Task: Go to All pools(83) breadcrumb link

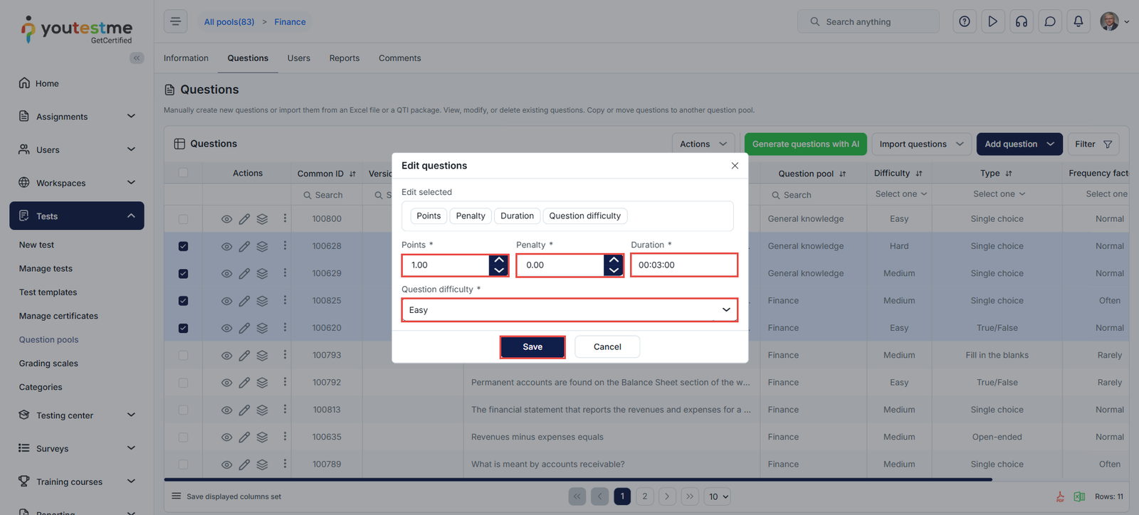Action: pyautogui.click(x=229, y=22)
